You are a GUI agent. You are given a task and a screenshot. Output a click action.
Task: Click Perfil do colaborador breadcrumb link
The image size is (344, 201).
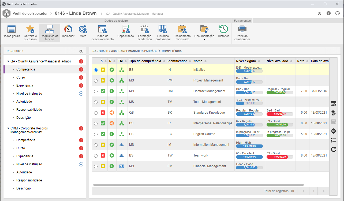(x=30, y=13)
